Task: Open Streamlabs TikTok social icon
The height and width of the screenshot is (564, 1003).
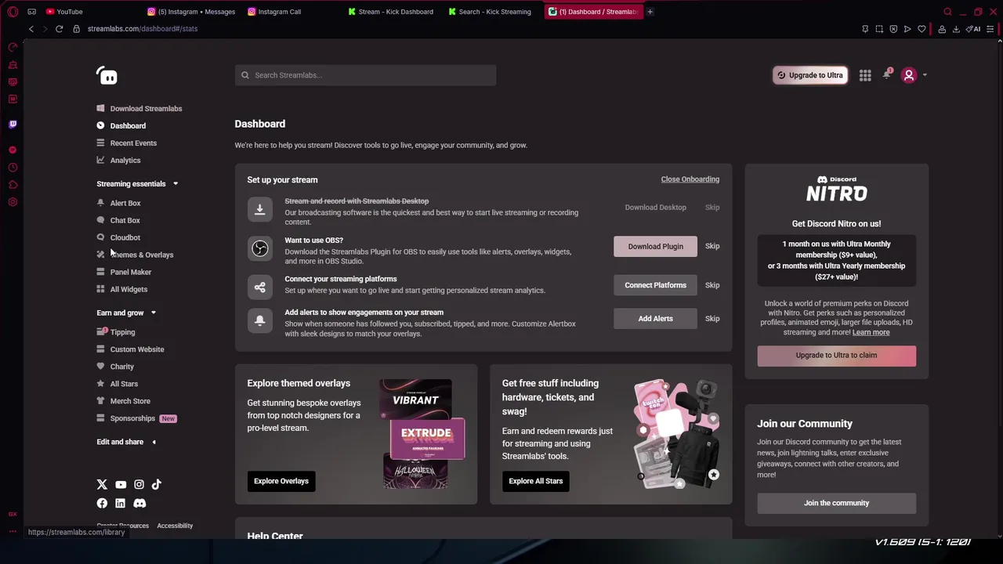Action: 156,485
